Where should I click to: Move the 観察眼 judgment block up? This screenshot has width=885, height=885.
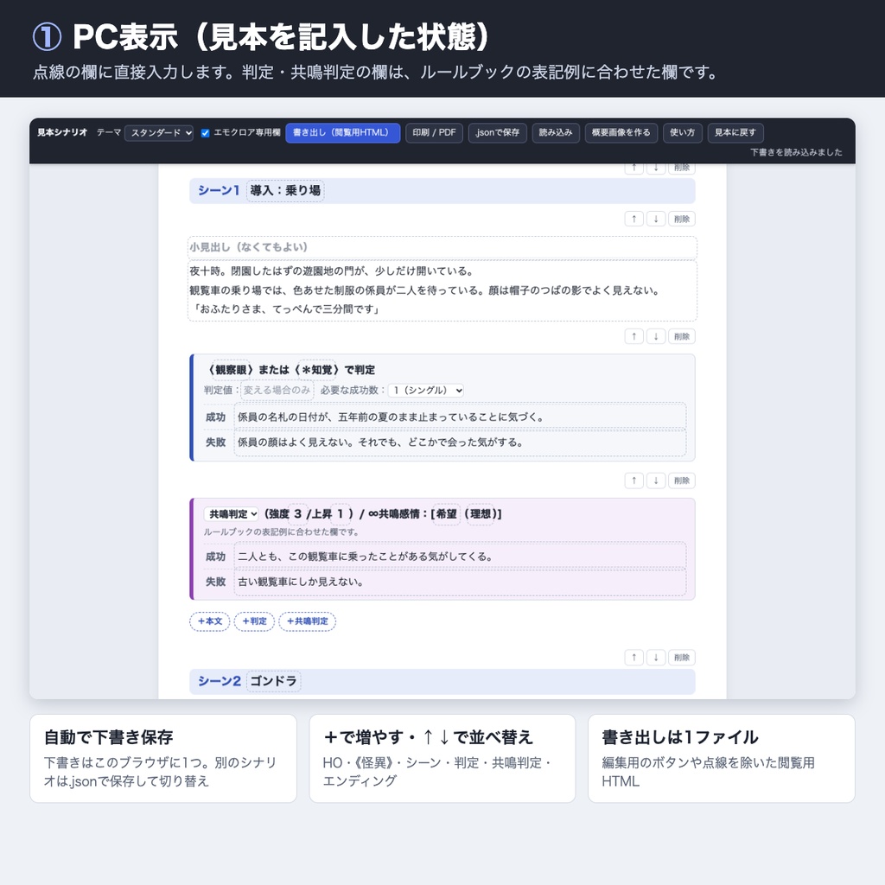pos(634,336)
